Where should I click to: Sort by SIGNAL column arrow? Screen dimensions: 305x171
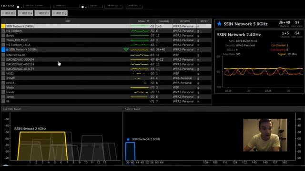[x=148, y=21]
